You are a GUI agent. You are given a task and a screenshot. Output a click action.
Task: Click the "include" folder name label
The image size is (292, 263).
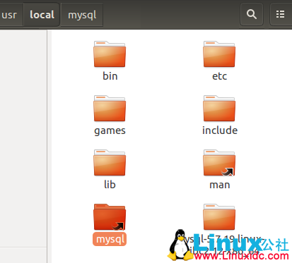click(x=220, y=130)
